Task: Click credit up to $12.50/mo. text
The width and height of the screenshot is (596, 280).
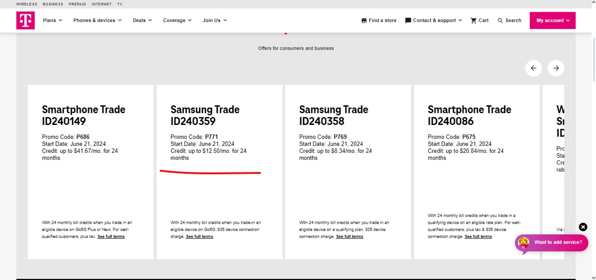Action: (x=209, y=154)
